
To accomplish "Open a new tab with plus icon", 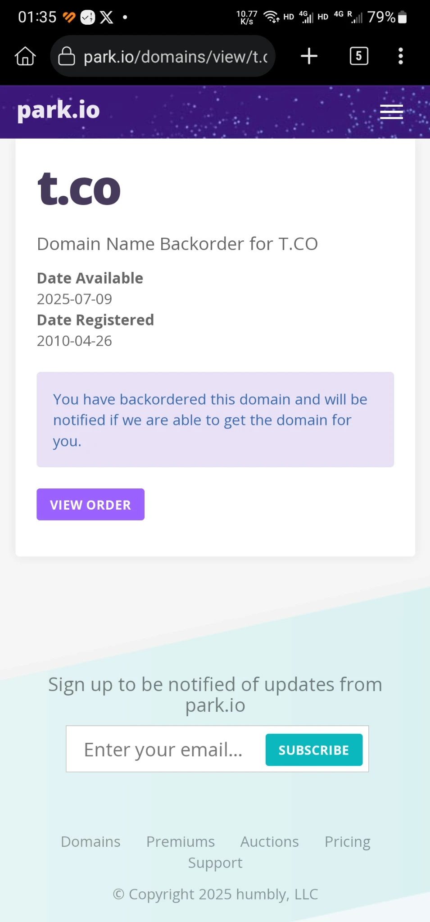I will pos(309,57).
